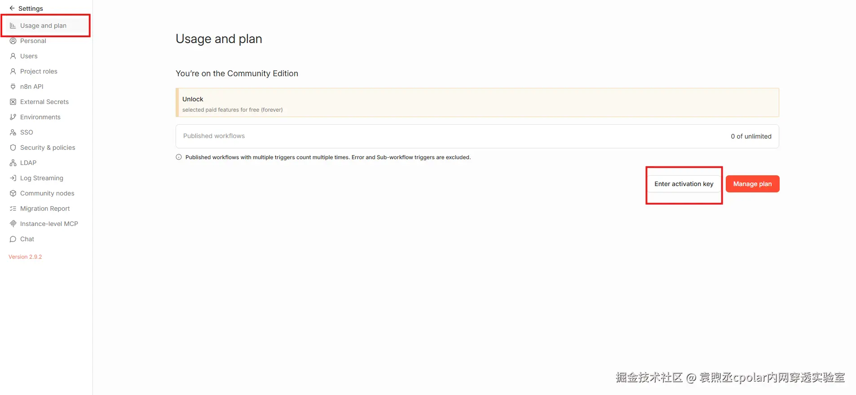Click the info icon before Published workflows note
The width and height of the screenshot is (856, 395).
point(179,157)
